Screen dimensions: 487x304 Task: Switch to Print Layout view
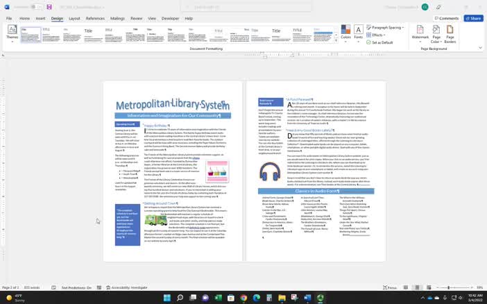pyautogui.click(x=417, y=287)
